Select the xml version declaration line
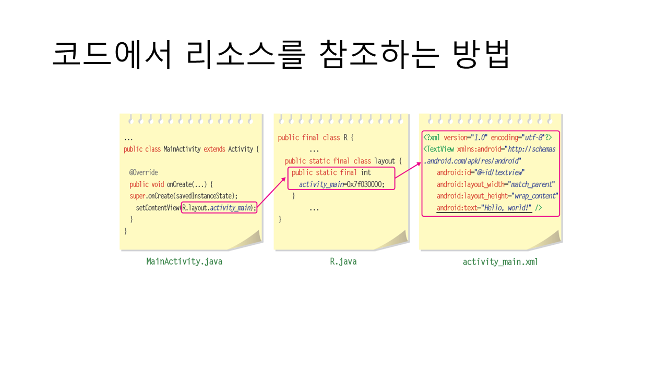The width and height of the screenshot is (668, 375). pyautogui.click(x=487, y=137)
